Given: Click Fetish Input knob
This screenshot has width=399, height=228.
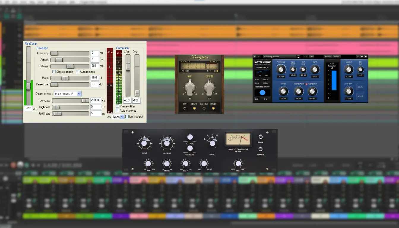Looking at the screenshot, I should pyautogui.click(x=144, y=143).
